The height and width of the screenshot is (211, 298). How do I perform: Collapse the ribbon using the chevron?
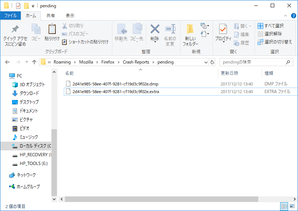coord(286,16)
